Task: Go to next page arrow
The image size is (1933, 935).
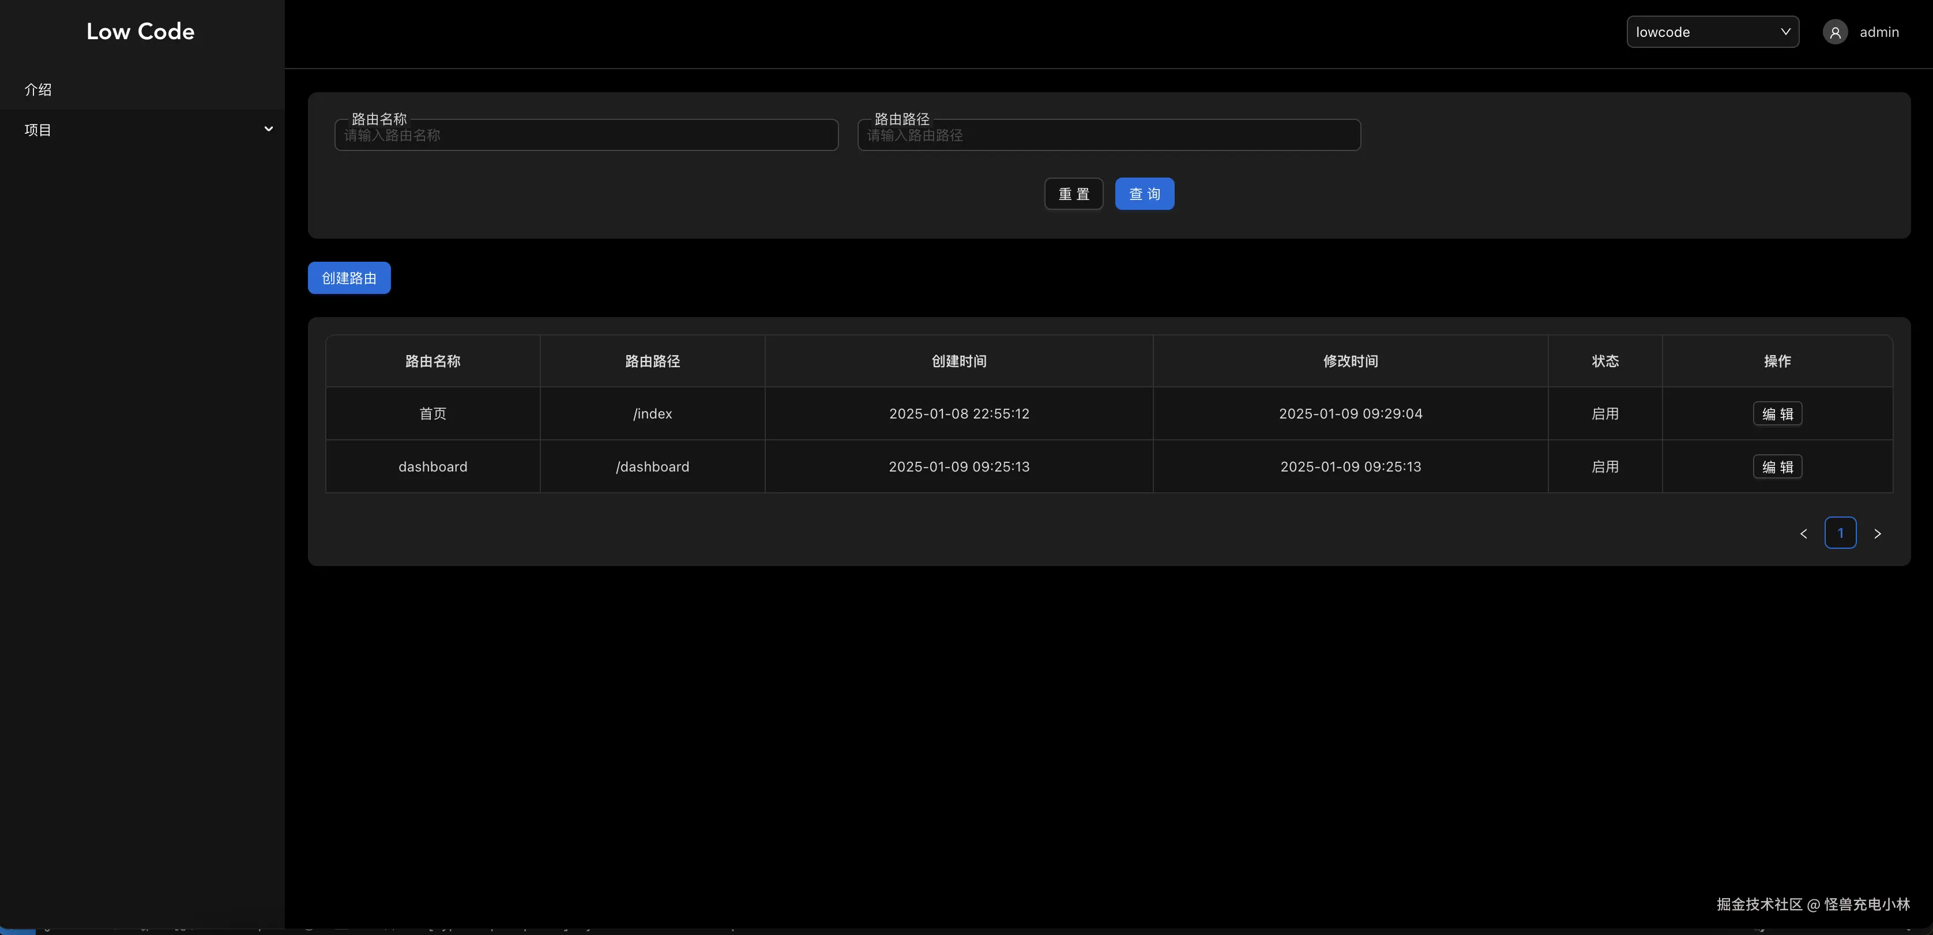Action: 1876,534
